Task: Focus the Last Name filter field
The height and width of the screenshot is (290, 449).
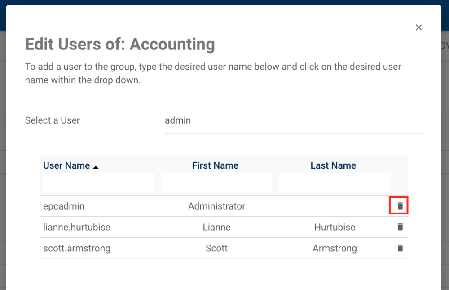Action: click(335, 182)
